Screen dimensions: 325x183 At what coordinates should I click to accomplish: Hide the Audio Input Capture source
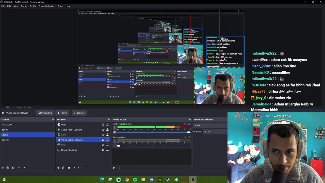tap(103, 130)
